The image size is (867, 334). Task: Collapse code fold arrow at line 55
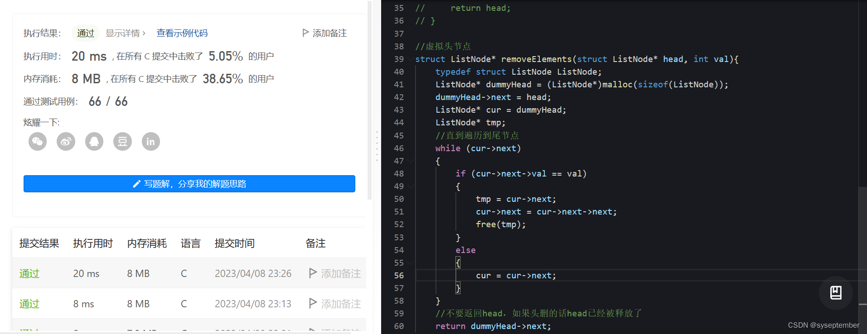pyautogui.click(x=411, y=263)
